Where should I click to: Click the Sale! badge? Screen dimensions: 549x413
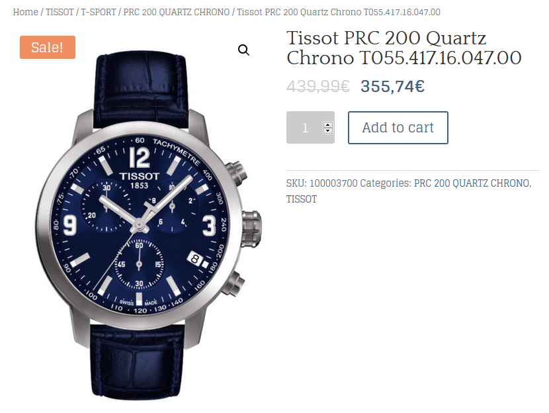48,47
